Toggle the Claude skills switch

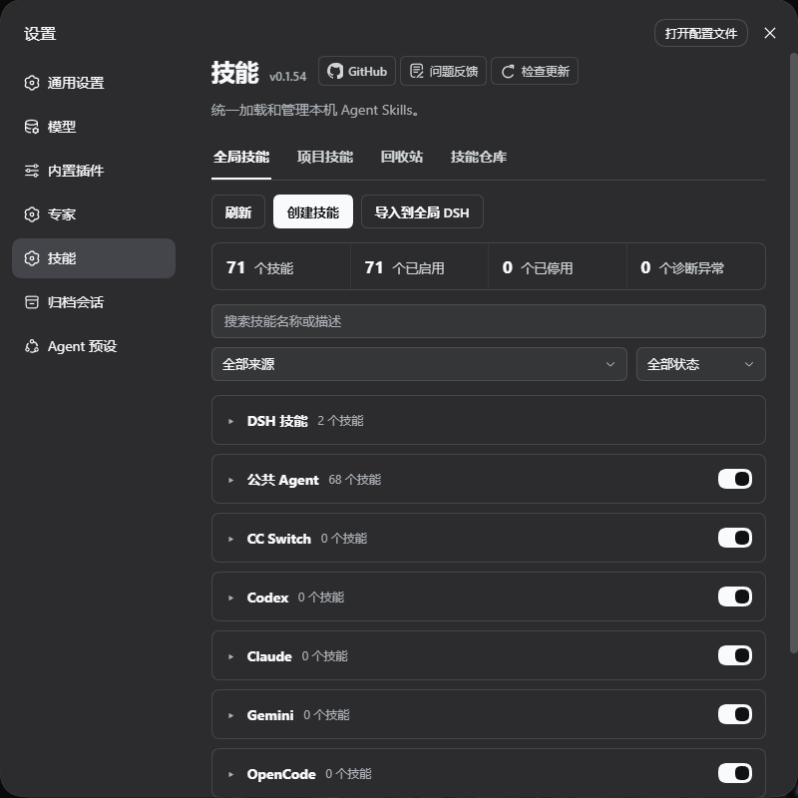[734, 655]
